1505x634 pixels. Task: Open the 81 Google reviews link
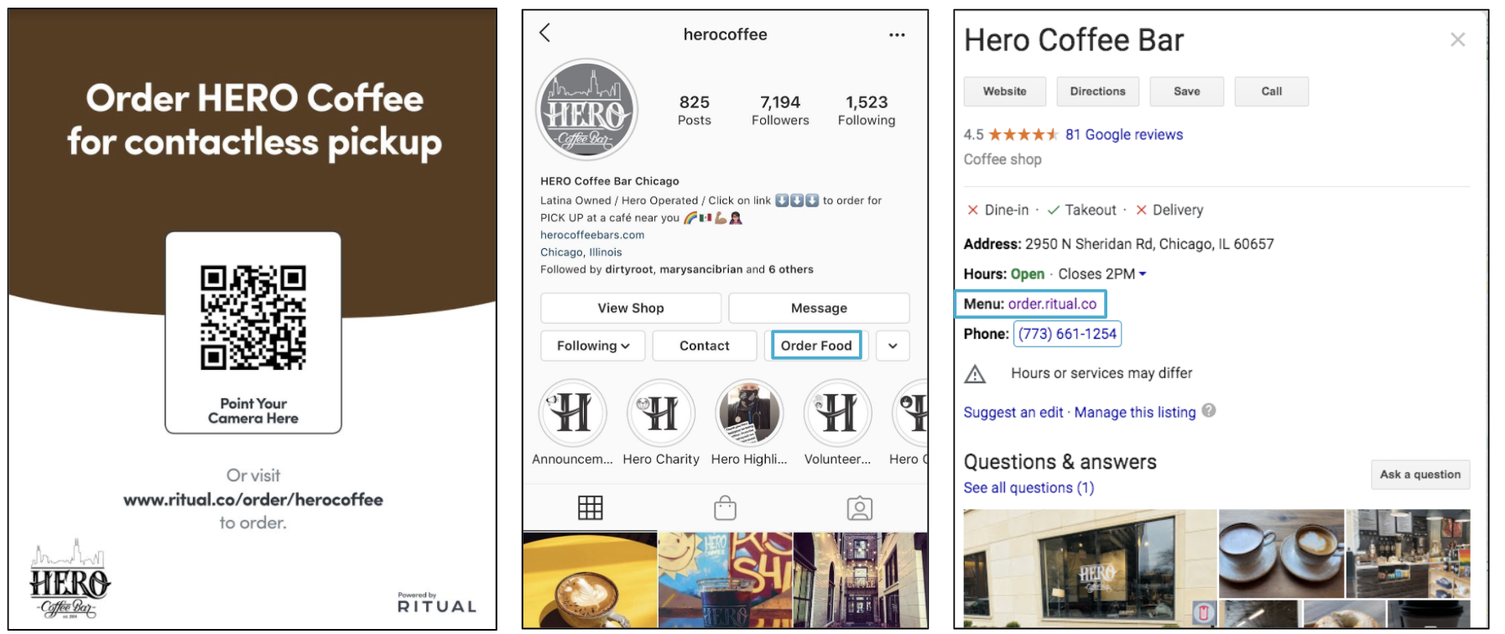click(1124, 134)
